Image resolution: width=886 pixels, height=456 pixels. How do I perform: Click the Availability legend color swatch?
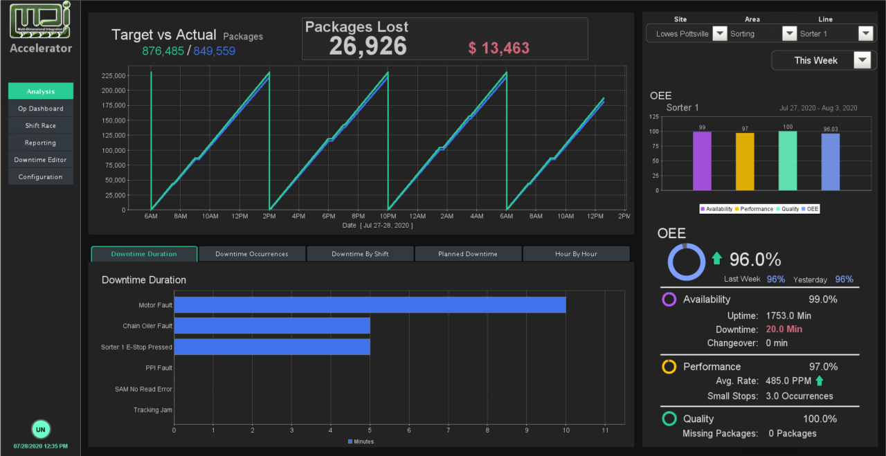[x=703, y=209]
